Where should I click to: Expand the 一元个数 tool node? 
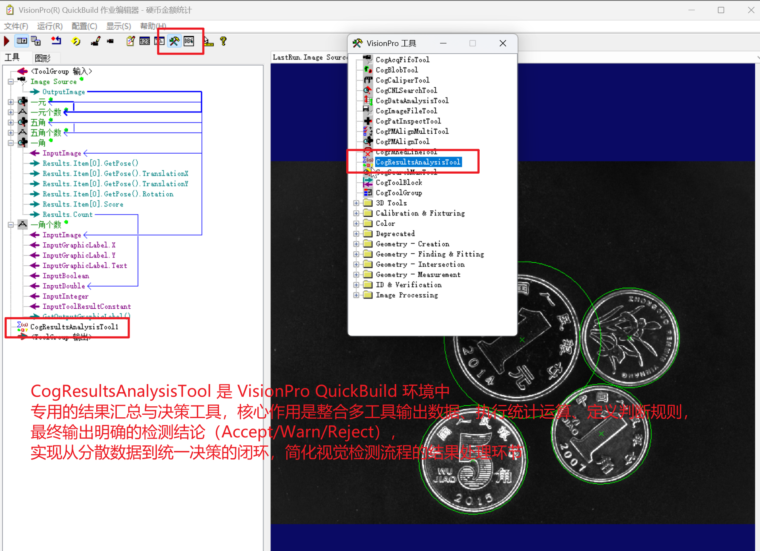pos(11,112)
